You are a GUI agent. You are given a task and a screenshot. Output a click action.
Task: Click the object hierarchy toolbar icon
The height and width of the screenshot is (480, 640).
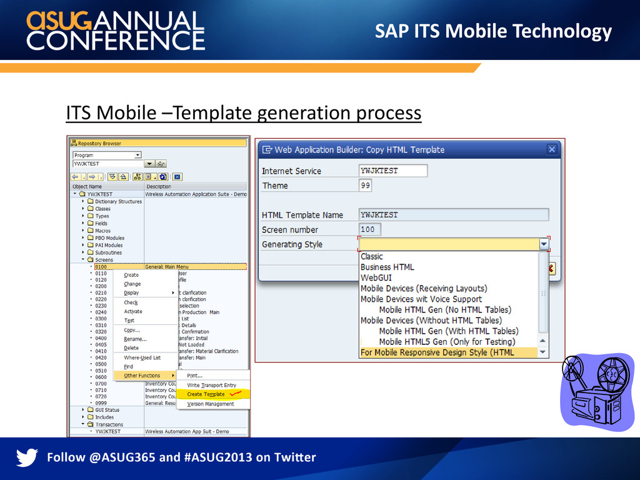tap(137, 177)
